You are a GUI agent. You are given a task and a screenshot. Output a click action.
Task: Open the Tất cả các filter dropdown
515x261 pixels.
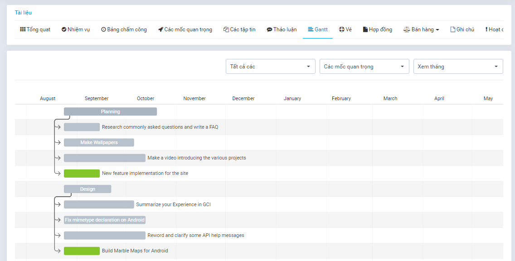270,67
